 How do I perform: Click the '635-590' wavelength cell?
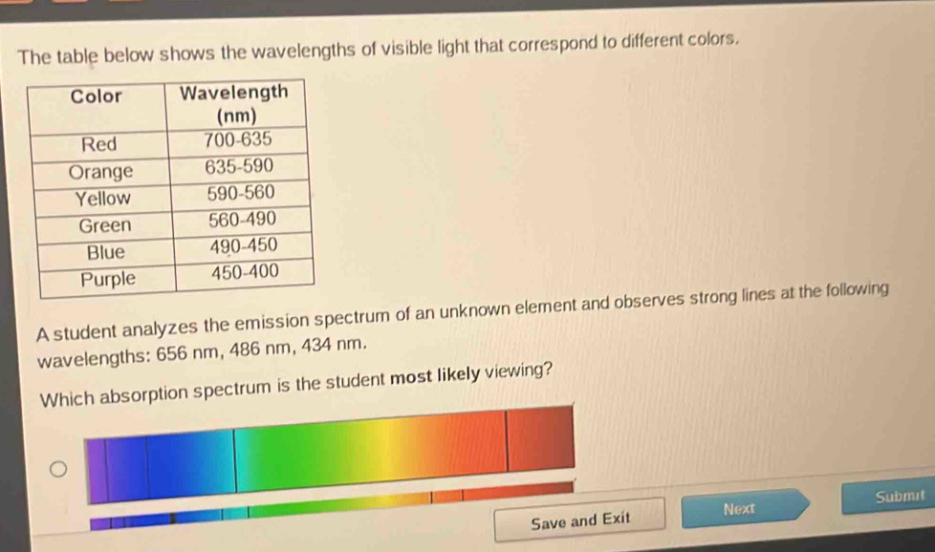click(x=239, y=167)
